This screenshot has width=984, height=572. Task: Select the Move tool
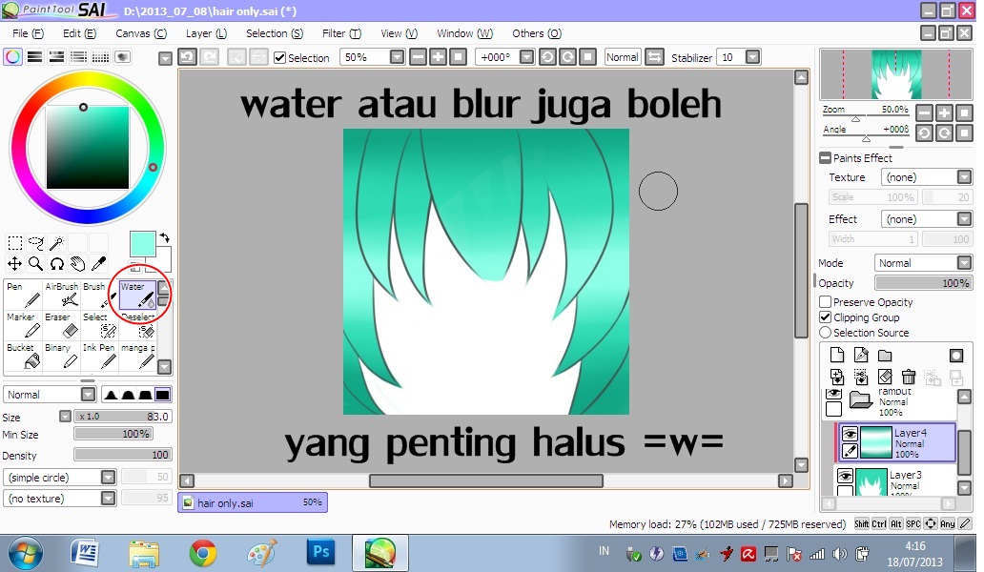[15, 264]
